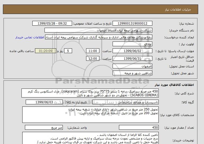Click the label حداقل تاریخ اعتبار قیمت
This screenshot has width=204, height=144.
point(182,59)
